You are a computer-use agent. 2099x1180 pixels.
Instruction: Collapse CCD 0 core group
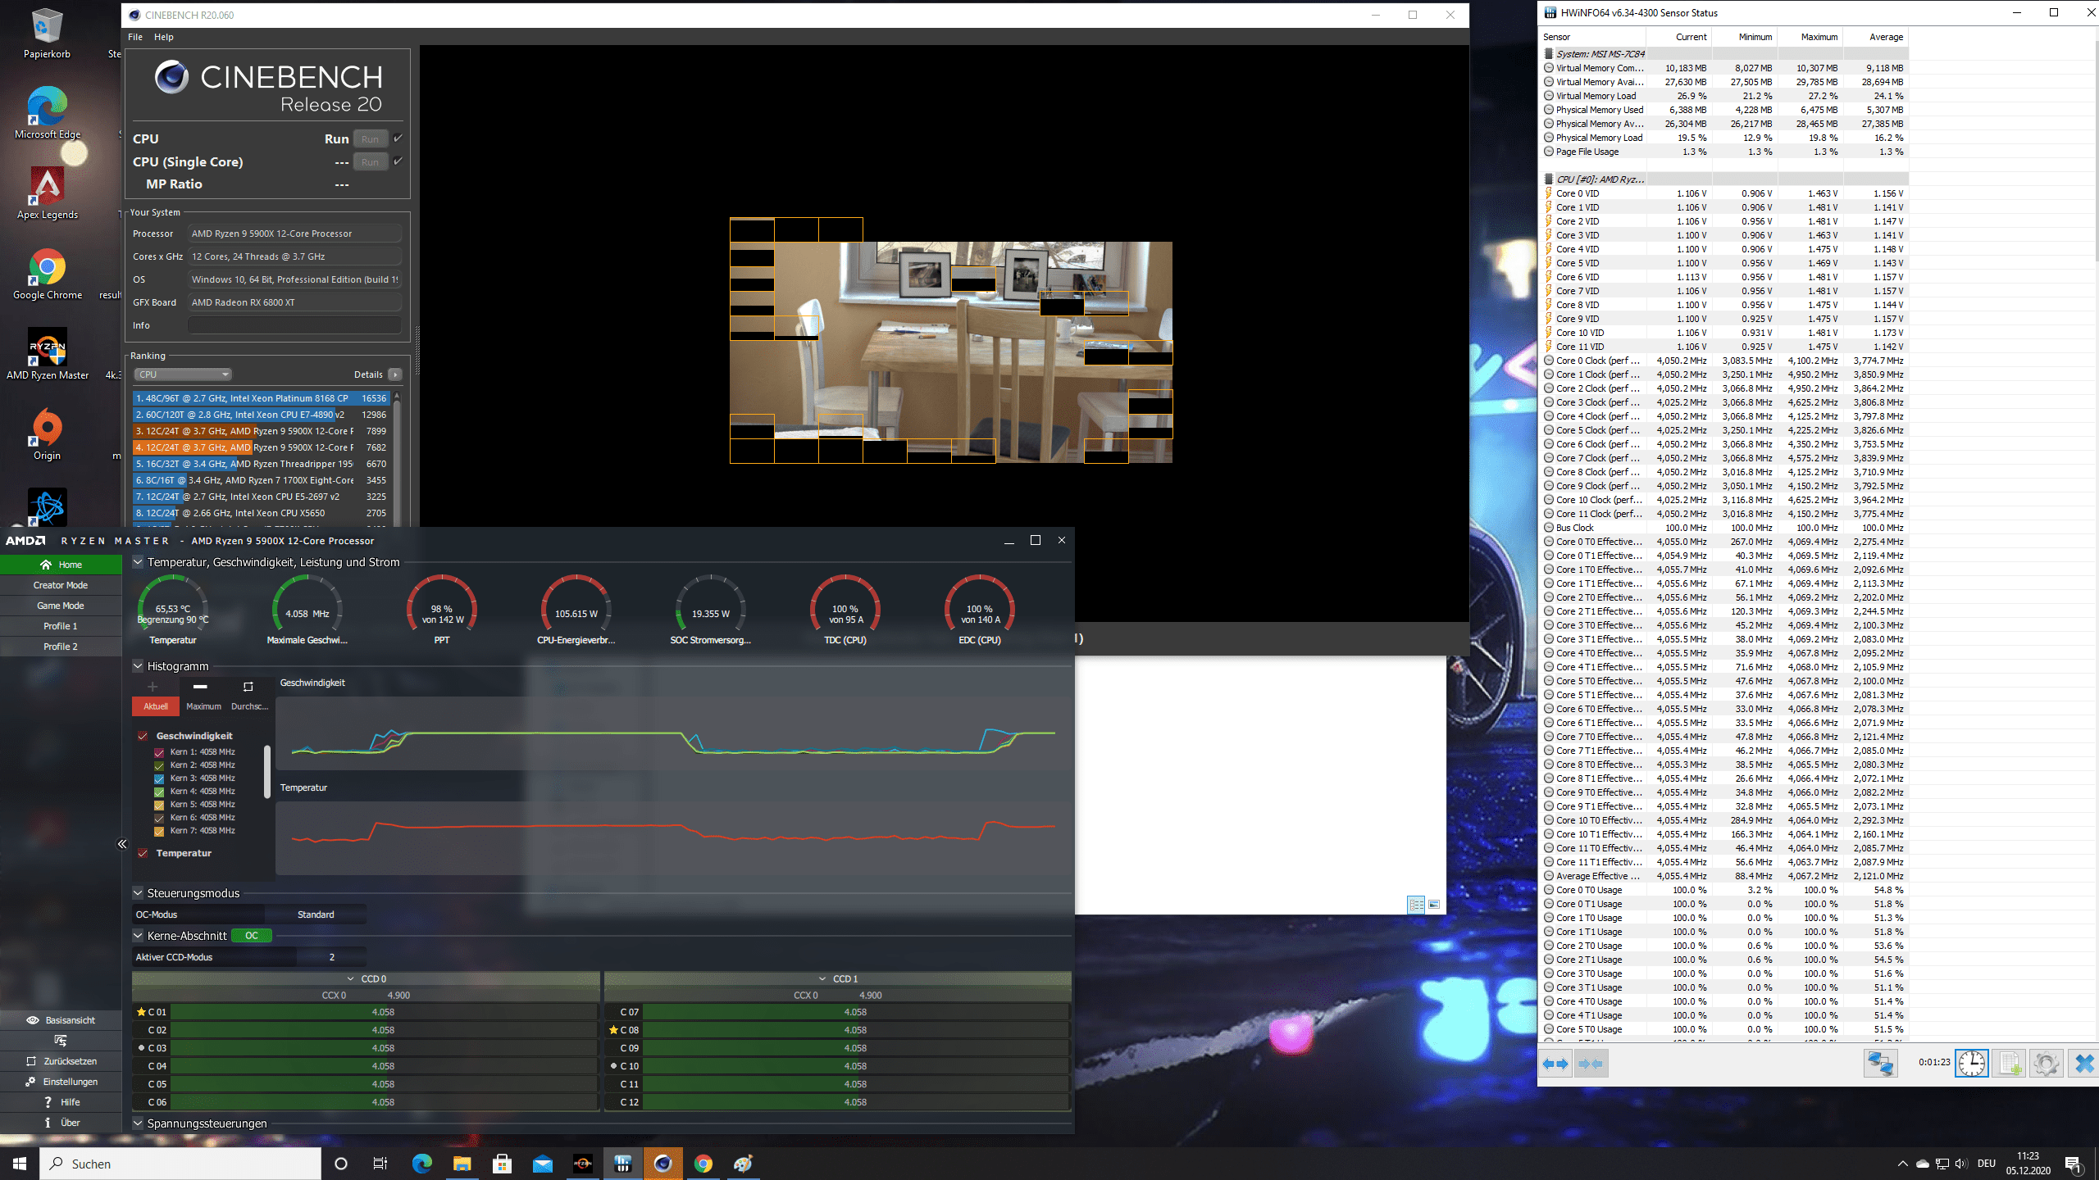coord(351,978)
